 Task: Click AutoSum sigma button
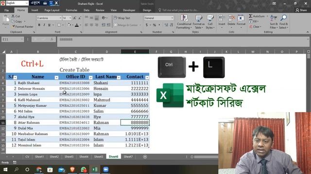point(257,16)
